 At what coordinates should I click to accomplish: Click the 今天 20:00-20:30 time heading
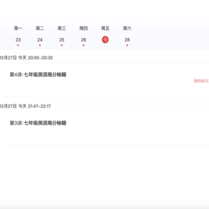point(35,57)
